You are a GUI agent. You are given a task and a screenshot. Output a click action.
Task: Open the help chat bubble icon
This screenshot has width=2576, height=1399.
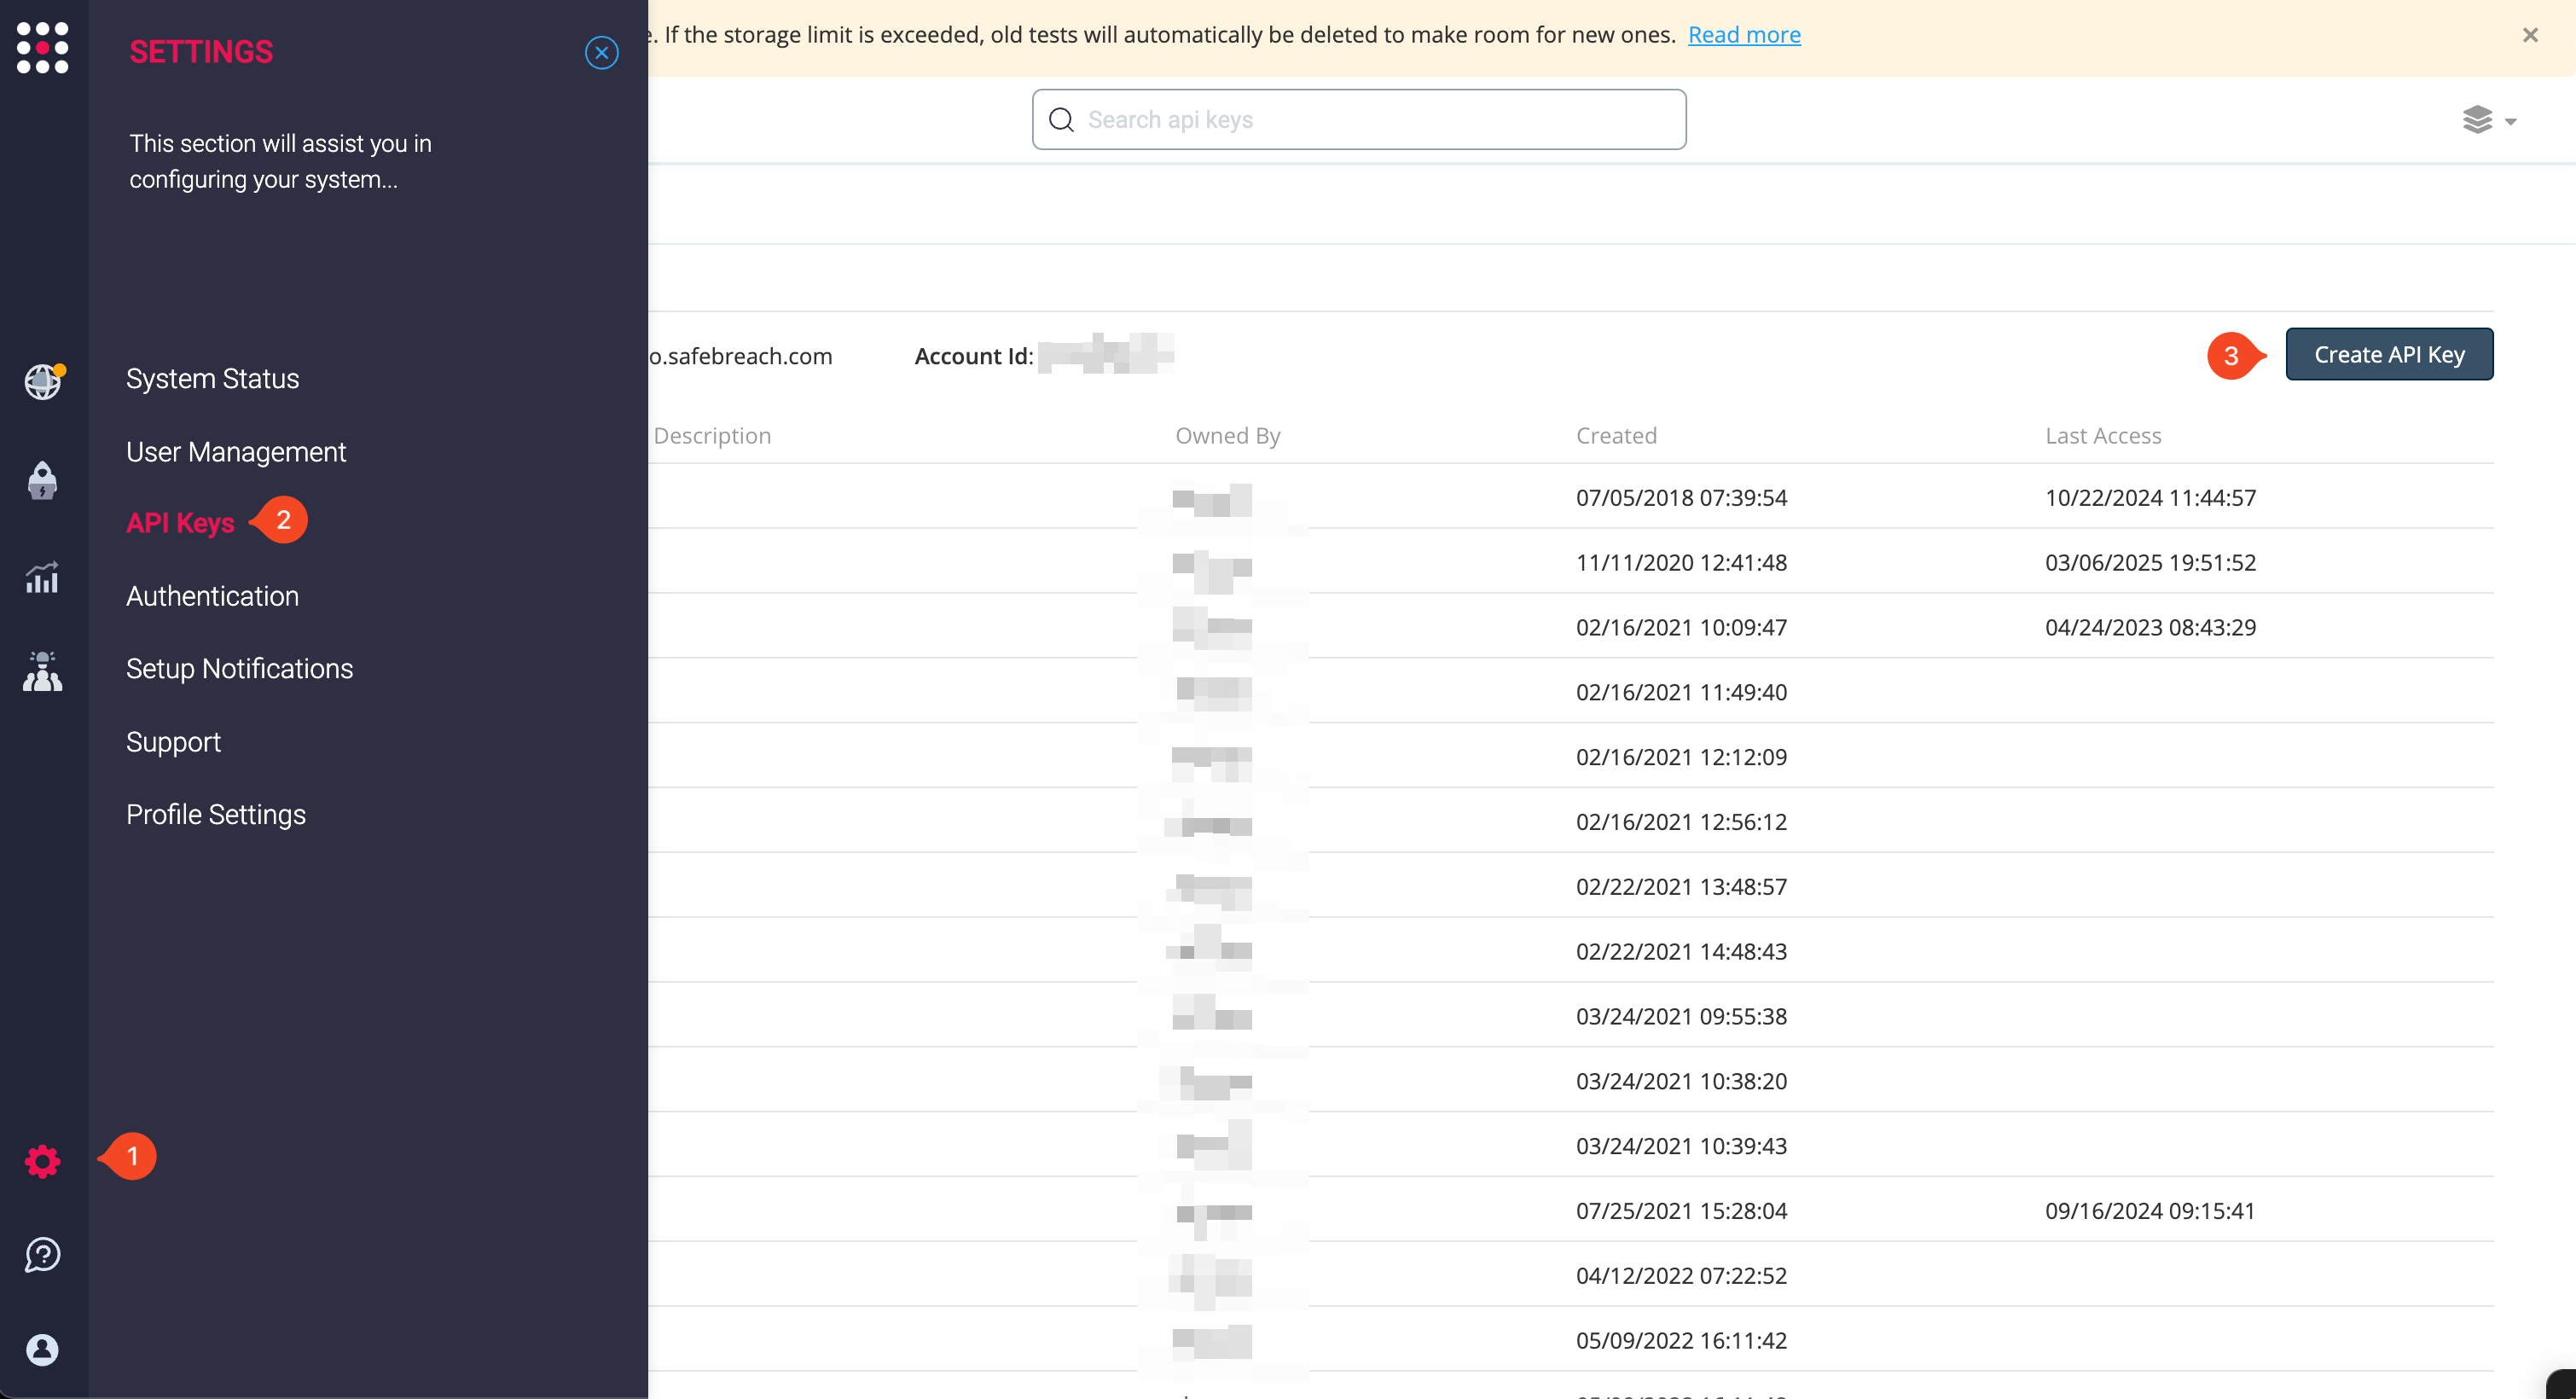click(x=42, y=1254)
